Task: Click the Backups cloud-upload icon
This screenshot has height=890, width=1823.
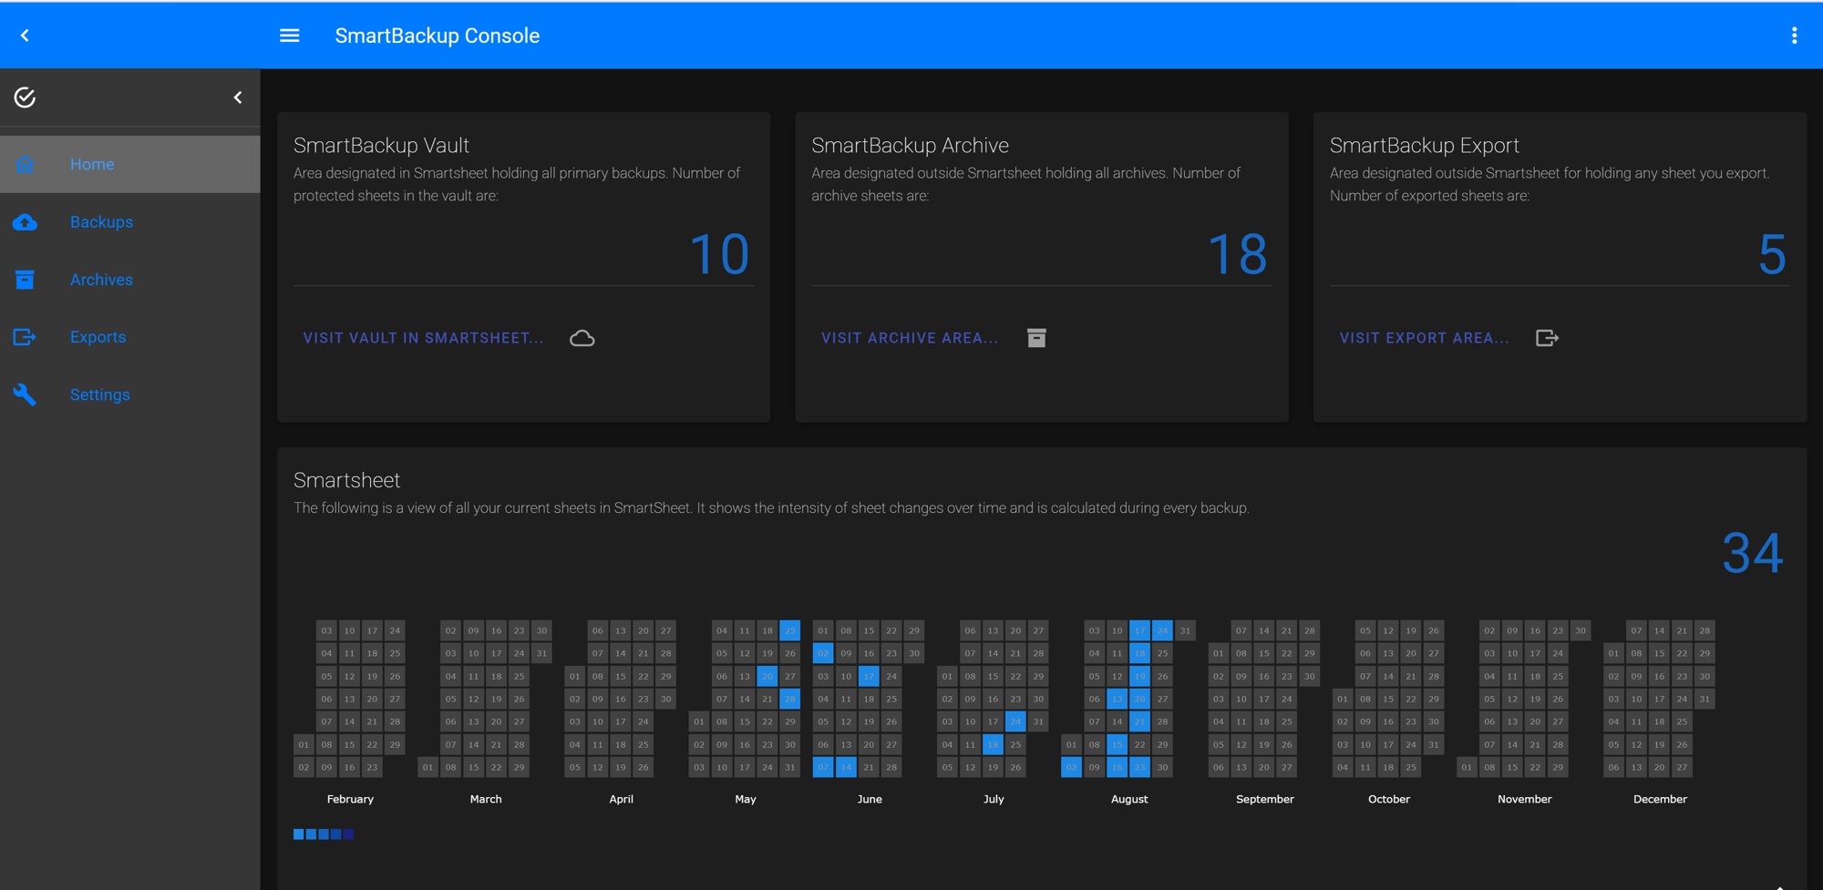Action: point(25,222)
